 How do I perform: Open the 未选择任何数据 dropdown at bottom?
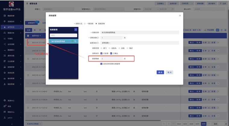[34, 124]
